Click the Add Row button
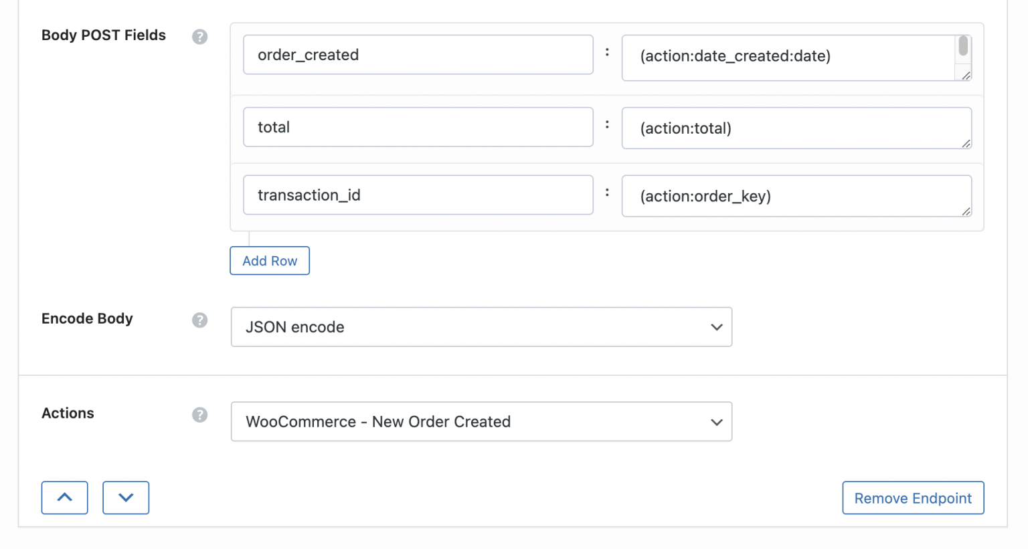The width and height of the screenshot is (1028, 549). (x=269, y=260)
